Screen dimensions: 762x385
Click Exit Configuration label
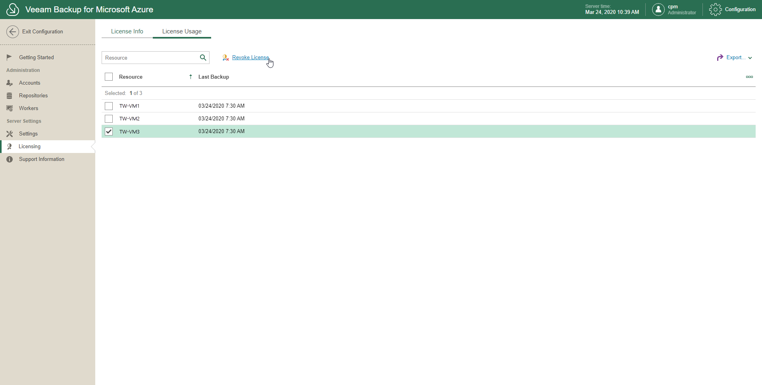click(x=42, y=32)
